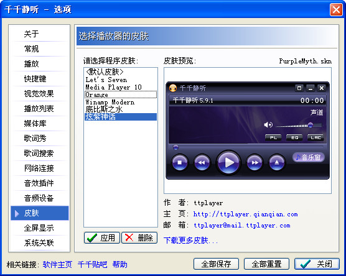Apply the skin with 应用 button
This screenshot has width=346, height=276.
(x=102, y=237)
